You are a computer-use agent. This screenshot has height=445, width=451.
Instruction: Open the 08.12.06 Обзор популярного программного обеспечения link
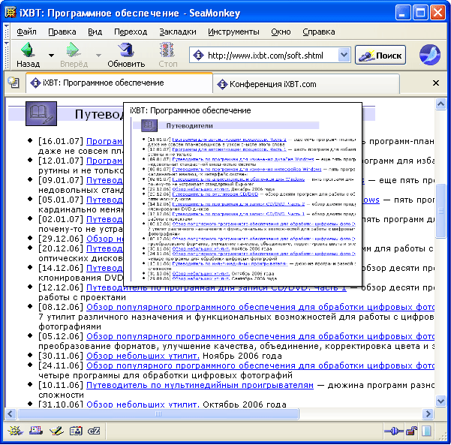point(260,307)
